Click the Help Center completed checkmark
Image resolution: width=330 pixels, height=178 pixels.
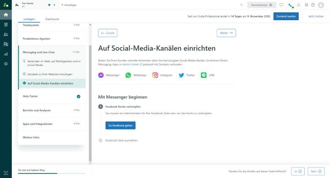(78, 97)
